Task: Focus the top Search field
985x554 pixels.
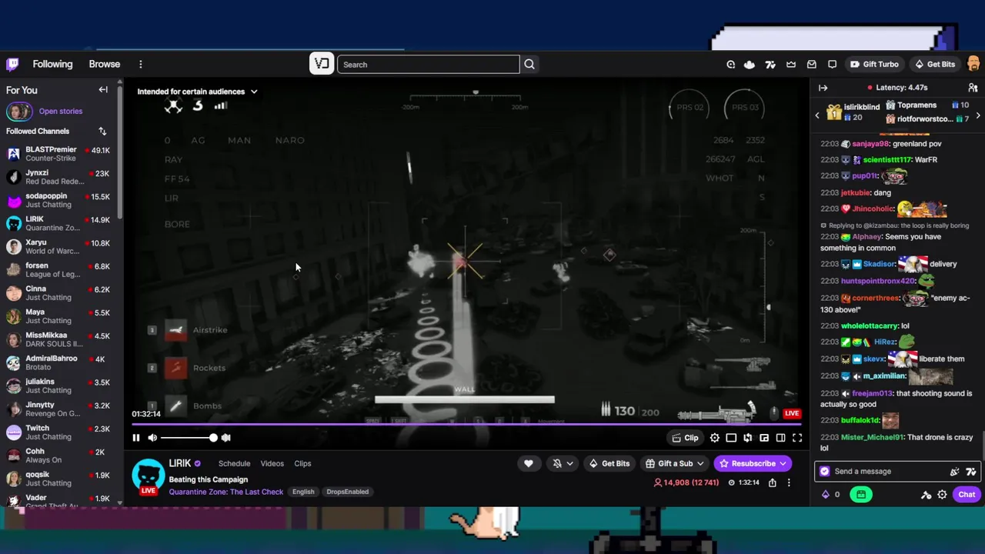Action: point(428,65)
